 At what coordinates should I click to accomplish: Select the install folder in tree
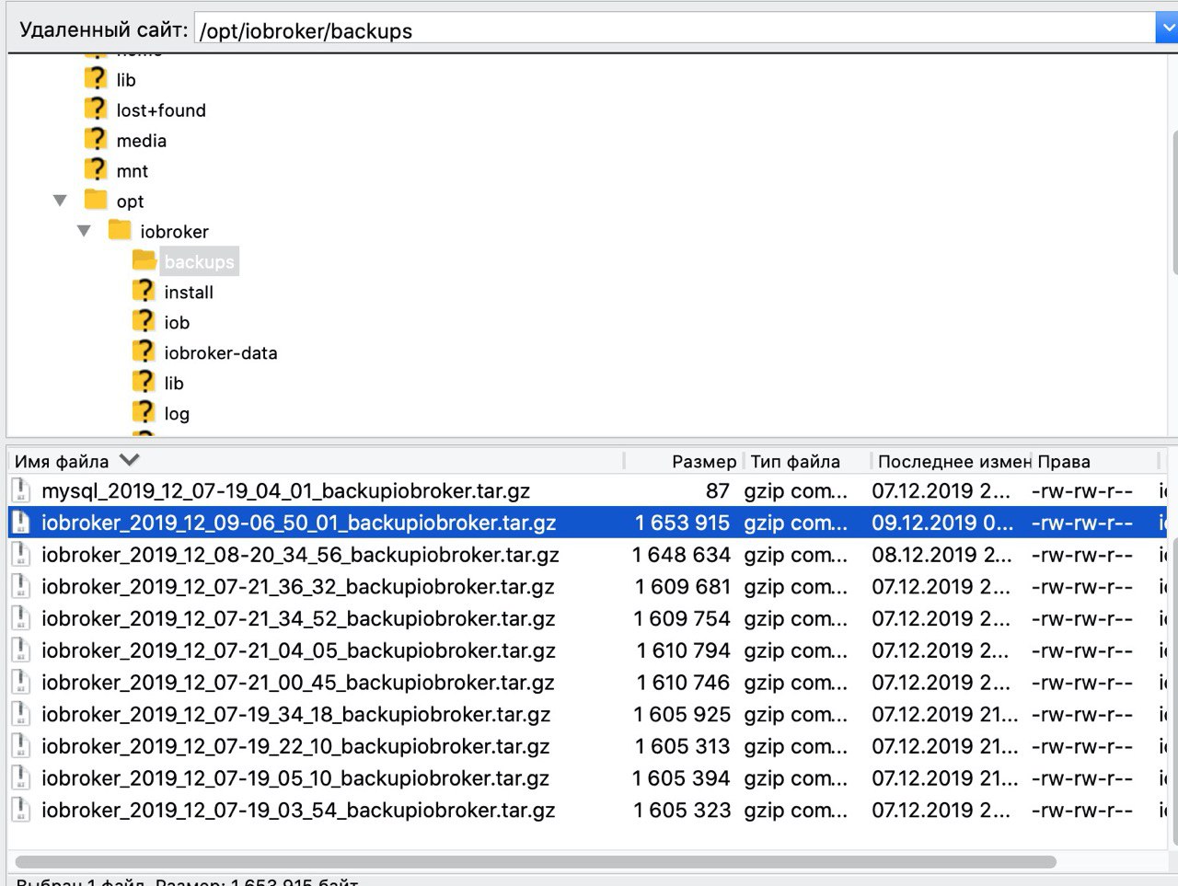189,292
